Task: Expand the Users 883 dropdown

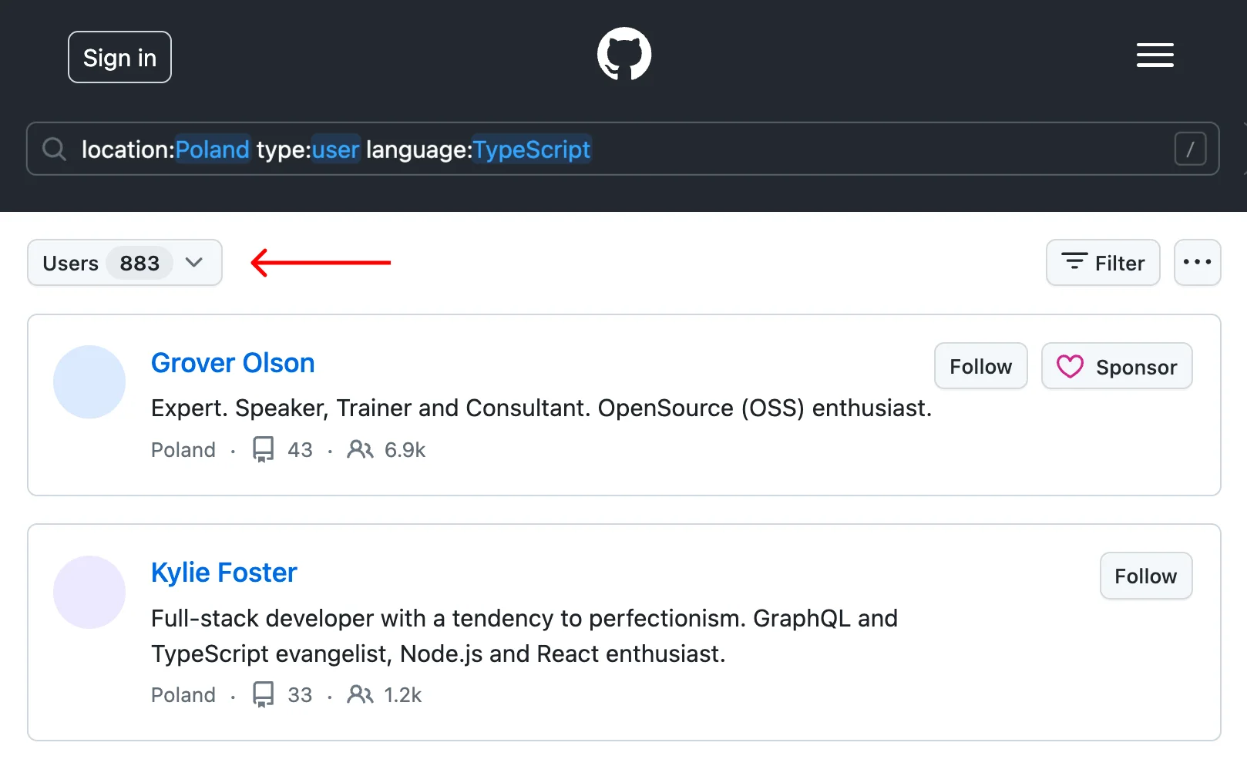Action: 125,263
